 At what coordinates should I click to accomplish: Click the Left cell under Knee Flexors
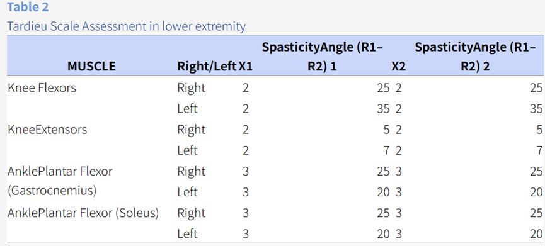pos(187,109)
